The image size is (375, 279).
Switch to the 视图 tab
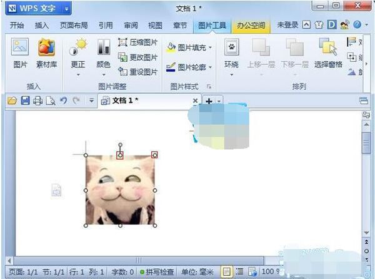click(155, 25)
